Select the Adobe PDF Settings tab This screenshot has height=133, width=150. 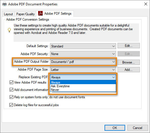55,14
